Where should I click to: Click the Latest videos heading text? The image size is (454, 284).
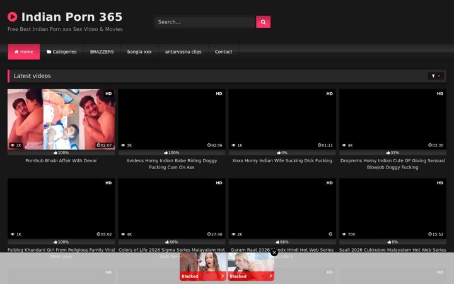(32, 76)
